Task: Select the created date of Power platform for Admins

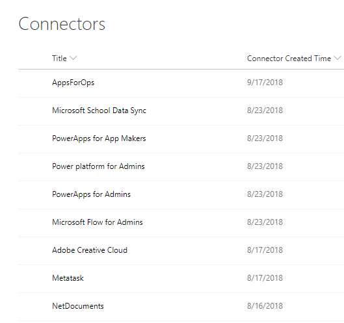Action: (265, 166)
